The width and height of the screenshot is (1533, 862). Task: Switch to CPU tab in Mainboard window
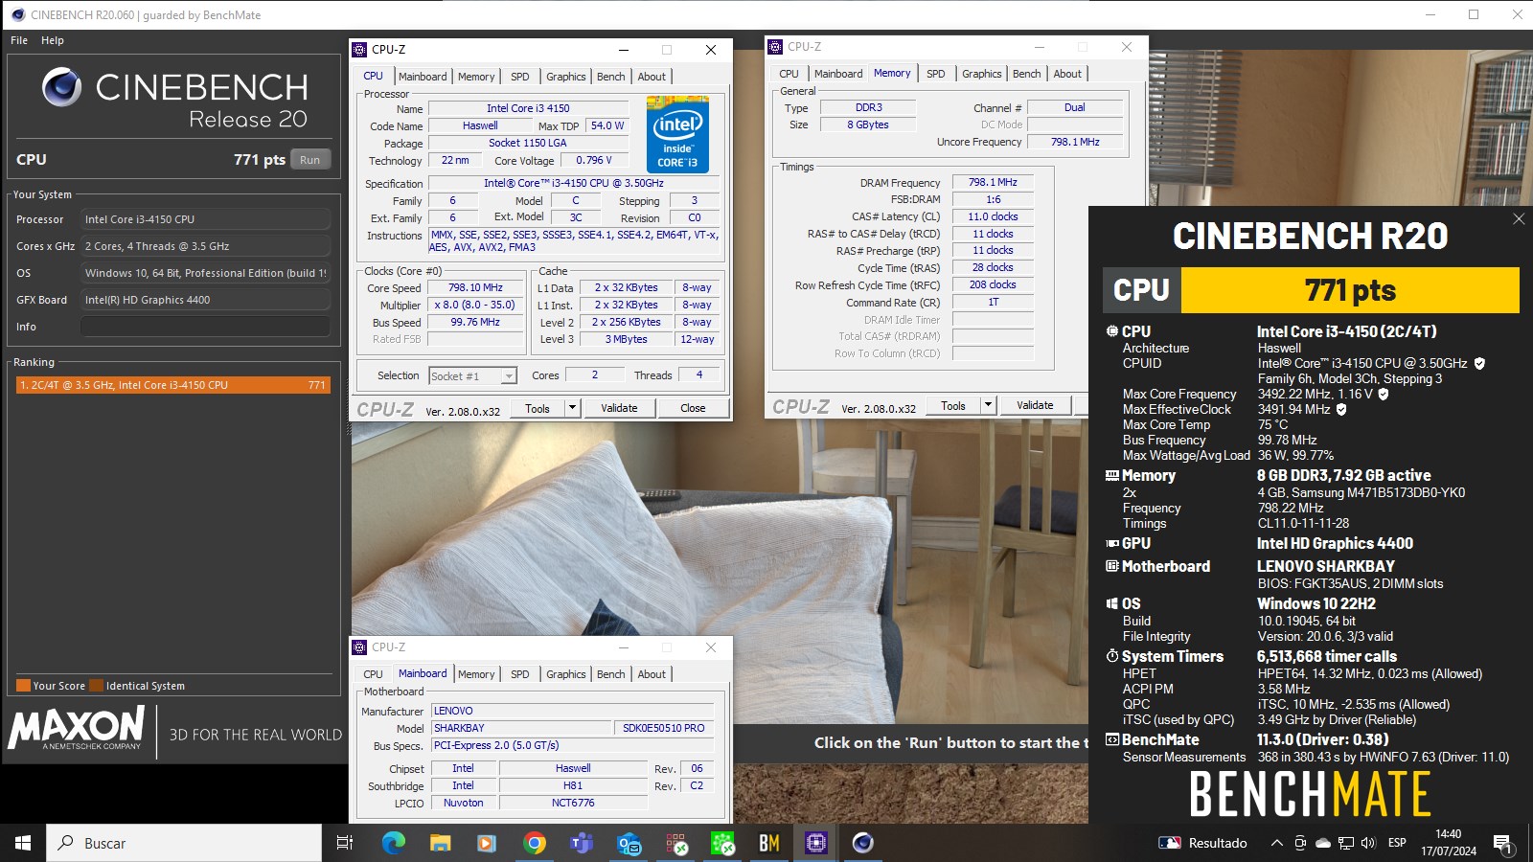[373, 674]
